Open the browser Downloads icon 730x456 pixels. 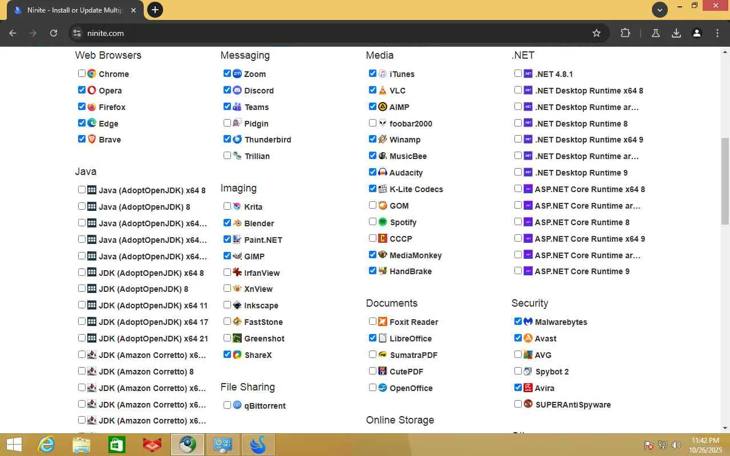coord(676,33)
